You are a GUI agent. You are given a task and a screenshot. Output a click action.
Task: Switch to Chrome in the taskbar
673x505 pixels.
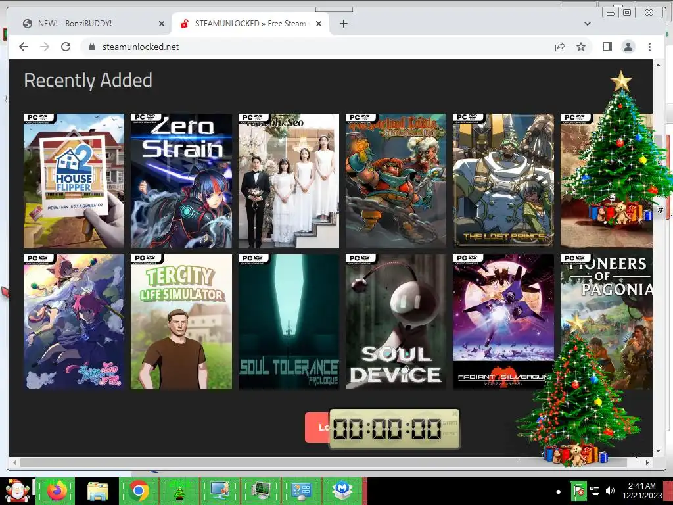(139, 491)
